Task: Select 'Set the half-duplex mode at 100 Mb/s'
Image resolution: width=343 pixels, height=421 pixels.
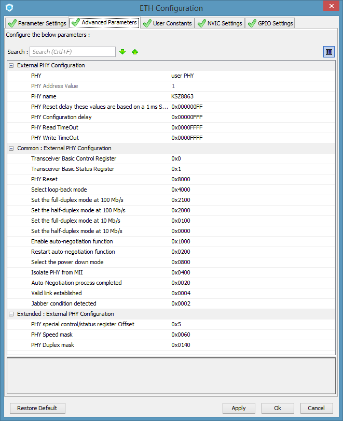Action: (171, 210)
